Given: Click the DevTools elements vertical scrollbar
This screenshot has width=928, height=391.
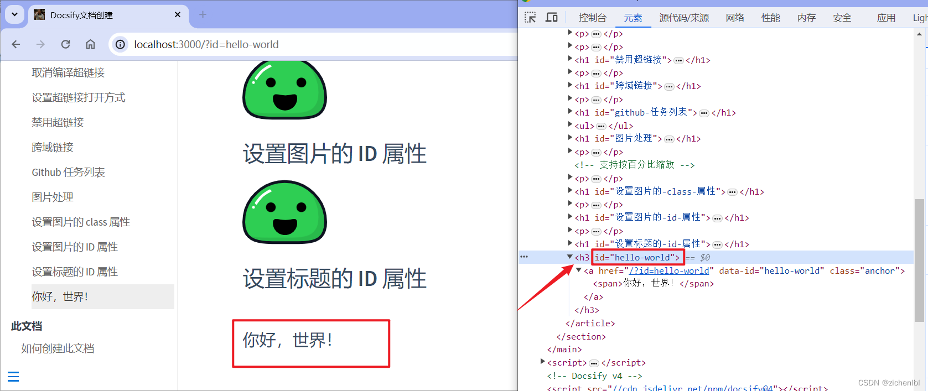Looking at the screenshot, I should (x=919, y=260).
